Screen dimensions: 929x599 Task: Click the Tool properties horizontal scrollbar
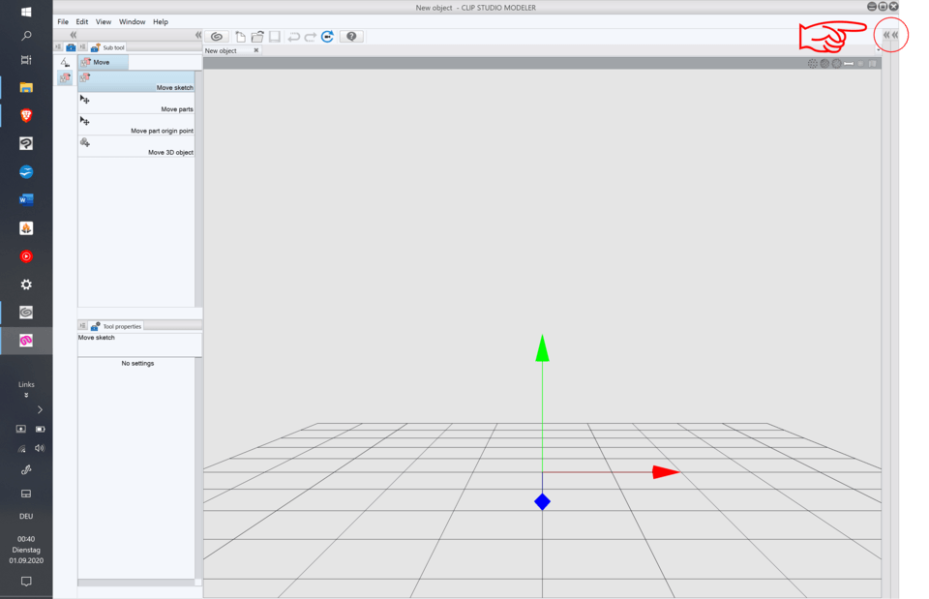point(136,583)
